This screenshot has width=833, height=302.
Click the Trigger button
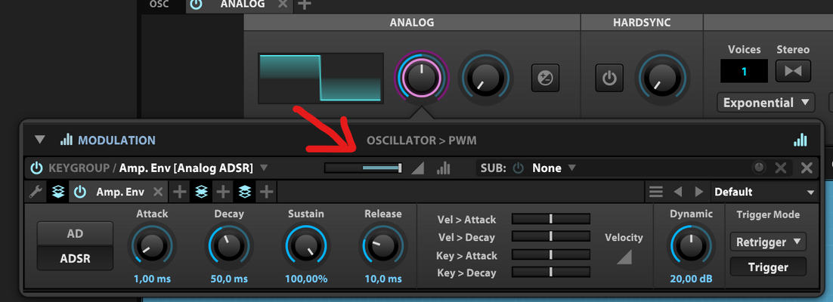tap(768, 267)
